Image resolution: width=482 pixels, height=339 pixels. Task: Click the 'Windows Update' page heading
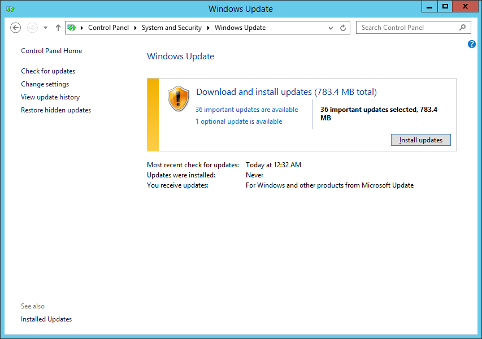tap(180, 56)
